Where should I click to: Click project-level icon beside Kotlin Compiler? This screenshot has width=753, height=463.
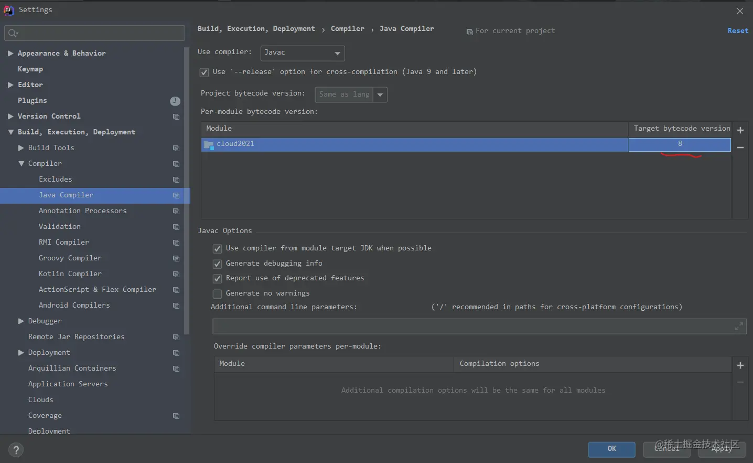pyautogui.click(x=176, y=274)
